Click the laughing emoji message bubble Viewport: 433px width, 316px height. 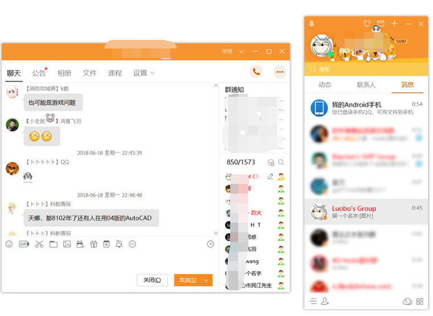coord(42,136)
